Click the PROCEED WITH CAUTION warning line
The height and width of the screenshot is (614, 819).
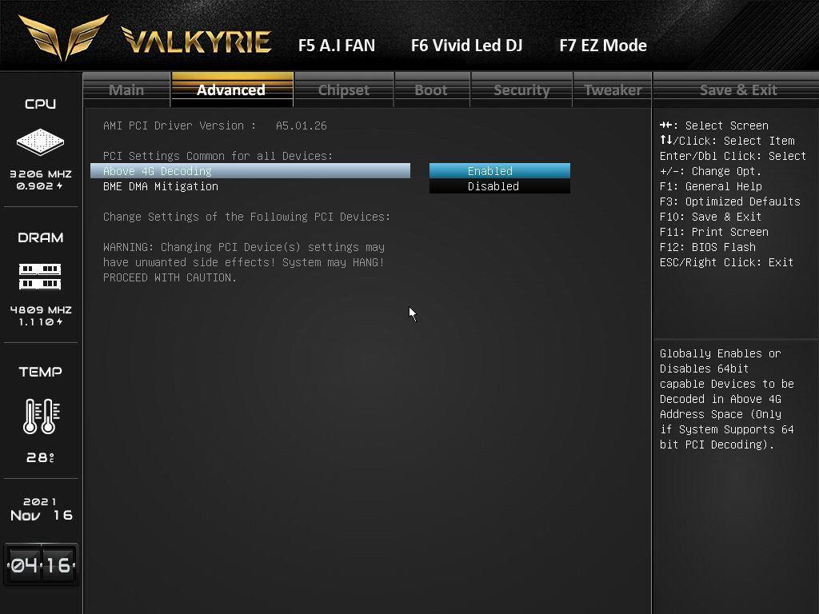170,277
